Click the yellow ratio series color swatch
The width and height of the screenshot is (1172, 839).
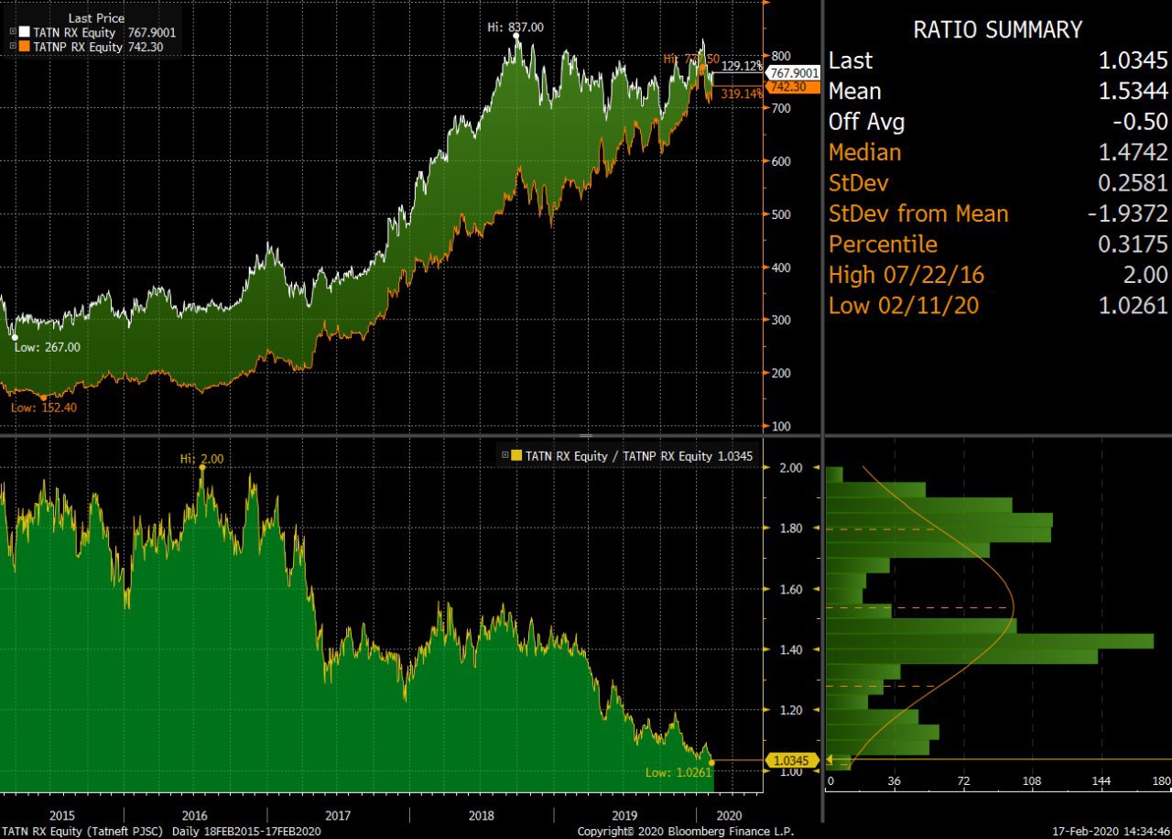(516, 455)
